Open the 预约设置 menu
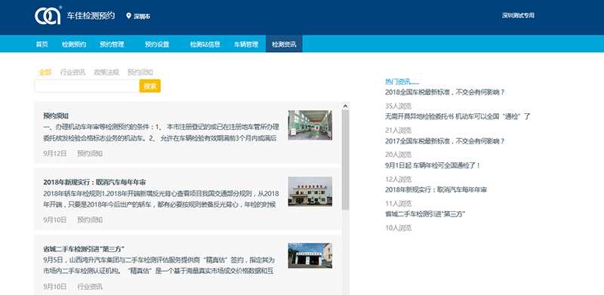604x295 pixels. click(x=157, y=45)
